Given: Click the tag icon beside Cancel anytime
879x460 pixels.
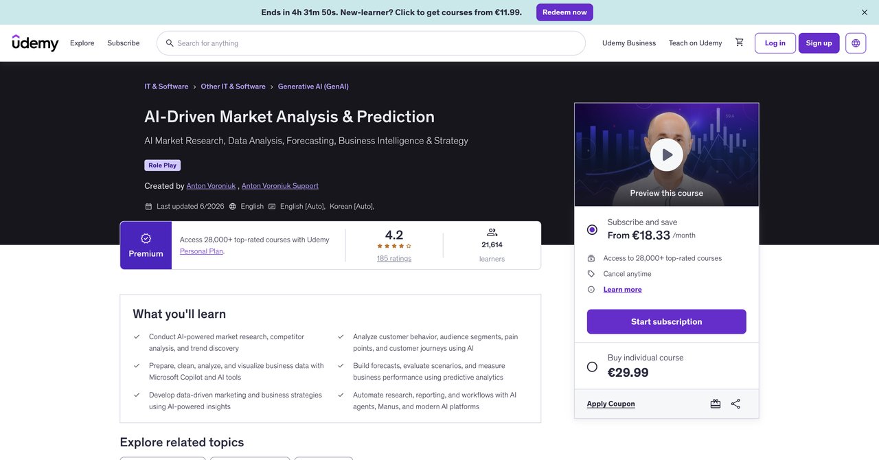Looking at the screenshot, I should (591, 274).
